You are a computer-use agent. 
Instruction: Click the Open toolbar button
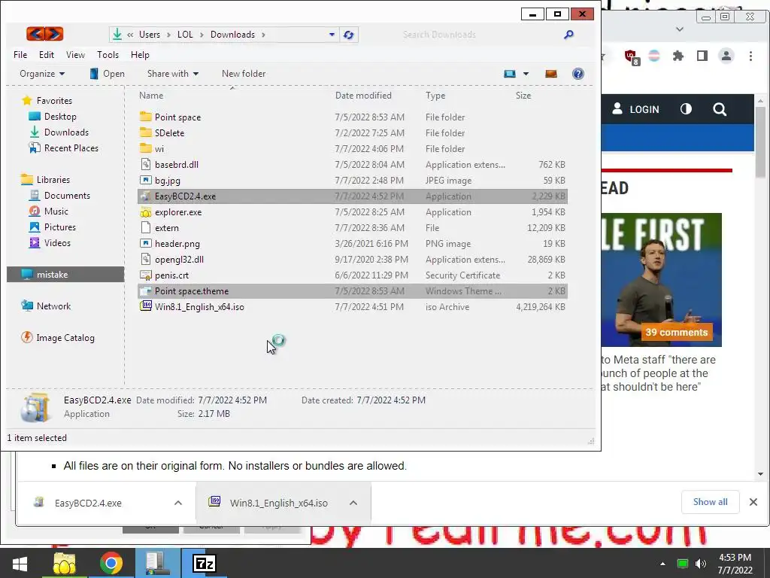pos(107,74)
